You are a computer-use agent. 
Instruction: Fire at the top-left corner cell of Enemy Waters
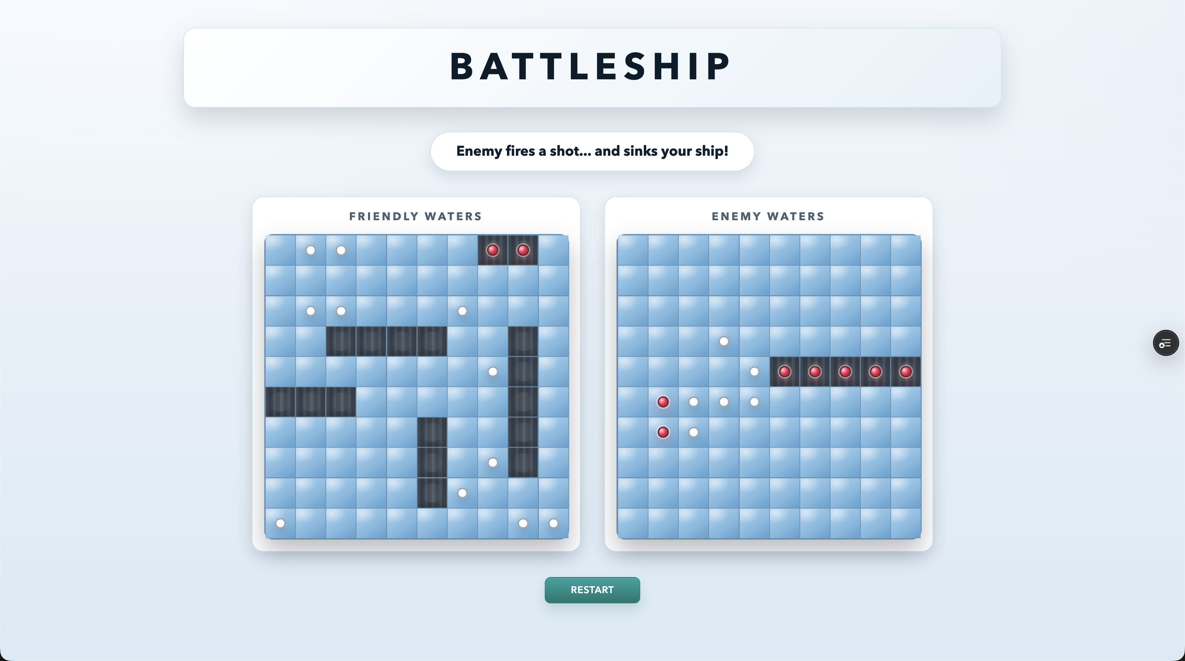pos(633,250)
